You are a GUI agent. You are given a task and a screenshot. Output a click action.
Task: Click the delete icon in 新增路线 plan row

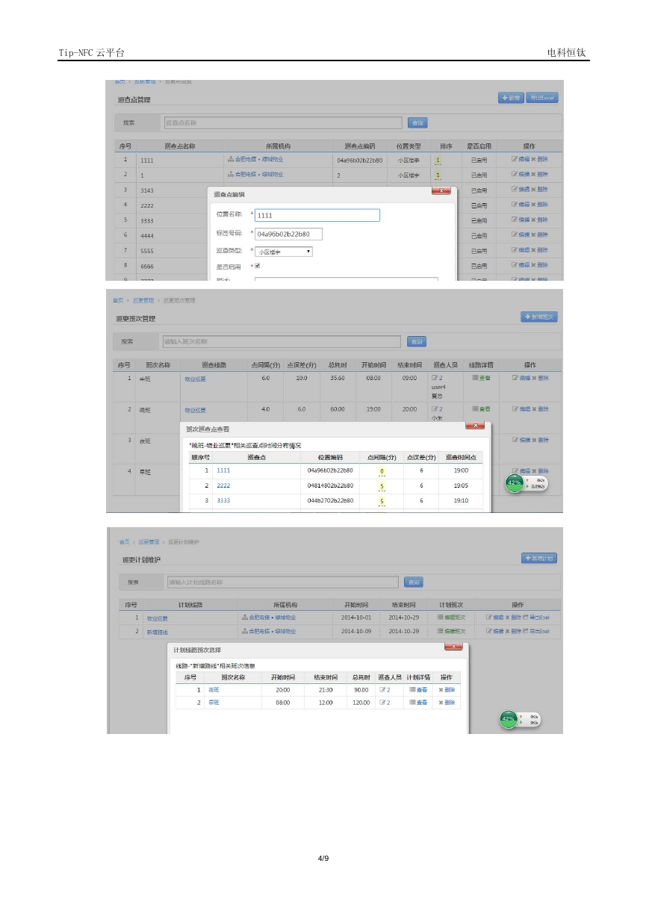[507, 631]
